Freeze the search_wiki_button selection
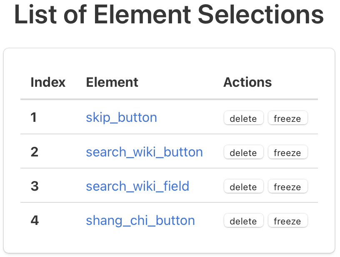 (287, 152)
